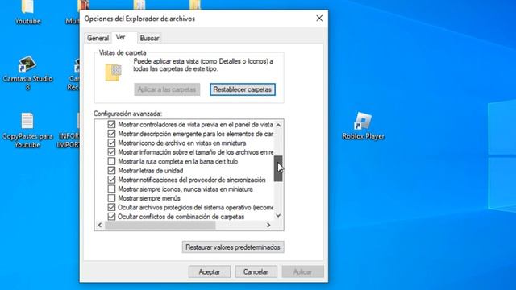Launch Roblox Player desktop shortcut
516x290 pixels.
pos(363,126)
